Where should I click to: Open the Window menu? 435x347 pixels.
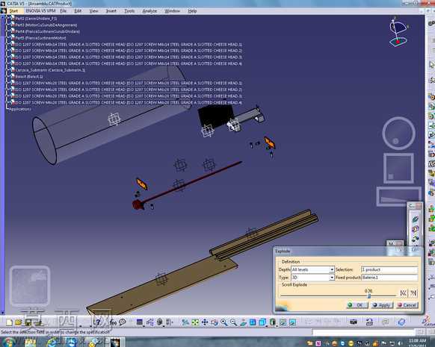click(x=172, y=10)
